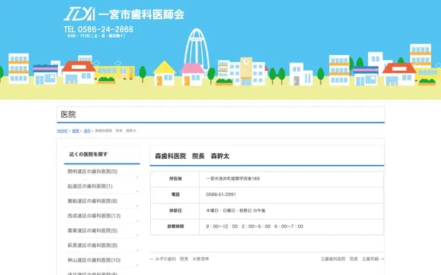
Task: Select 起連区の歯科医院(1) sidebar entry
Action: point(90,186)
